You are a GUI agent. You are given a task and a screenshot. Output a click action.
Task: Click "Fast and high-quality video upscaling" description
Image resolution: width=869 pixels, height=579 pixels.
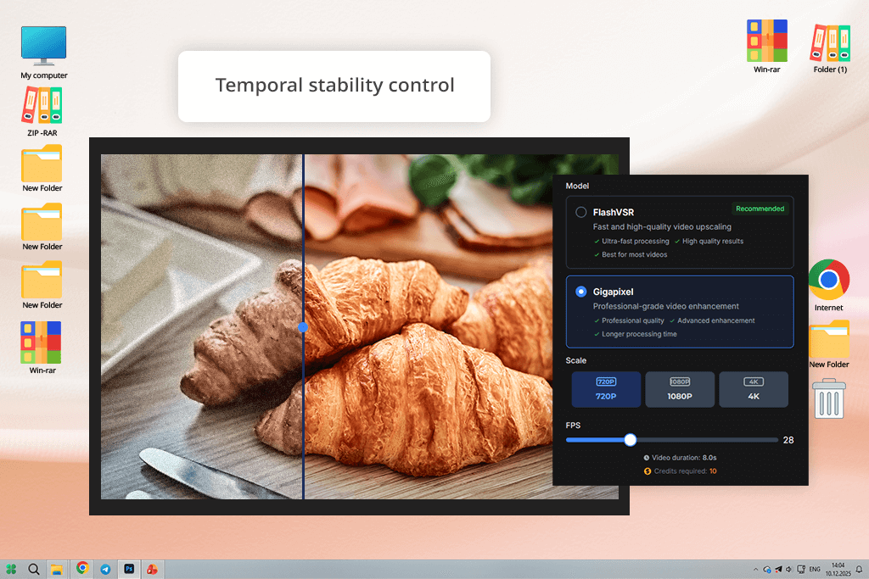point(662,226)
